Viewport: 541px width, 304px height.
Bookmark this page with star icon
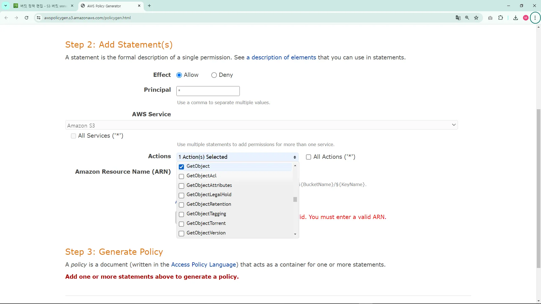coord(476,18)
